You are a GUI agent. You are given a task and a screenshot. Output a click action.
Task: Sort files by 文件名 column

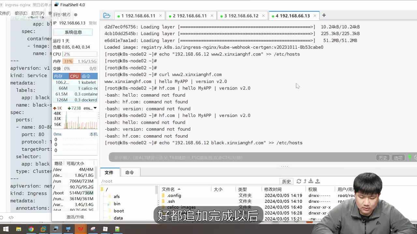(x=186, y=189)
